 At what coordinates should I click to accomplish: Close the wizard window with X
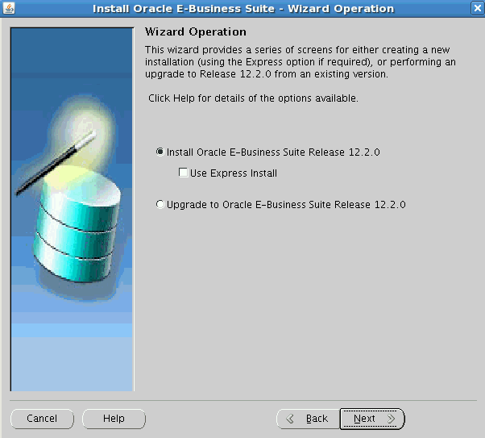pyautogui.click(x=478, y=8)
